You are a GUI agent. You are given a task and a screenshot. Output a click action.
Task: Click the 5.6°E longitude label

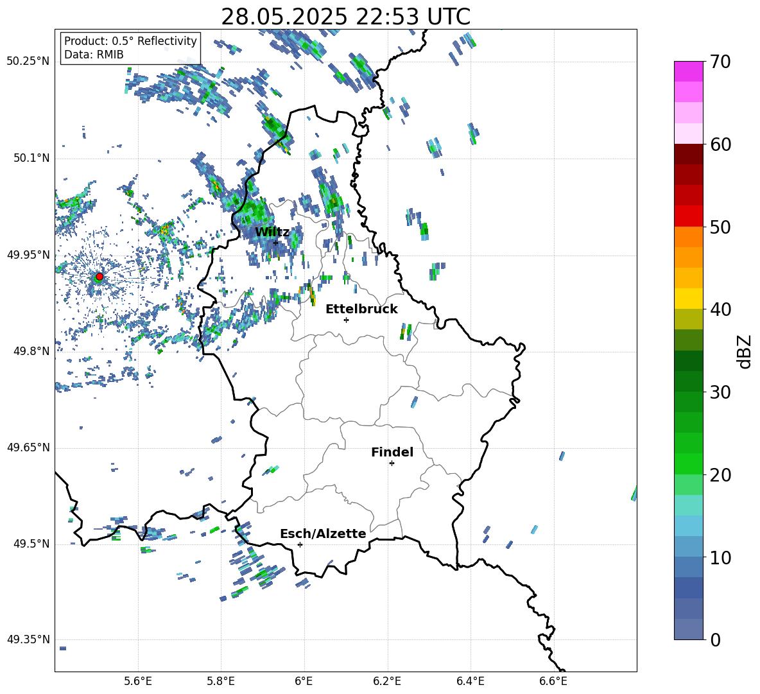point(138,681)
